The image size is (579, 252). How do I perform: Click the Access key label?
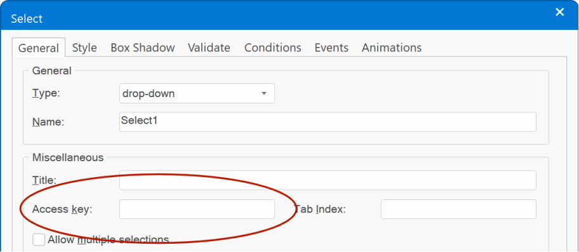tap(62, 209)
